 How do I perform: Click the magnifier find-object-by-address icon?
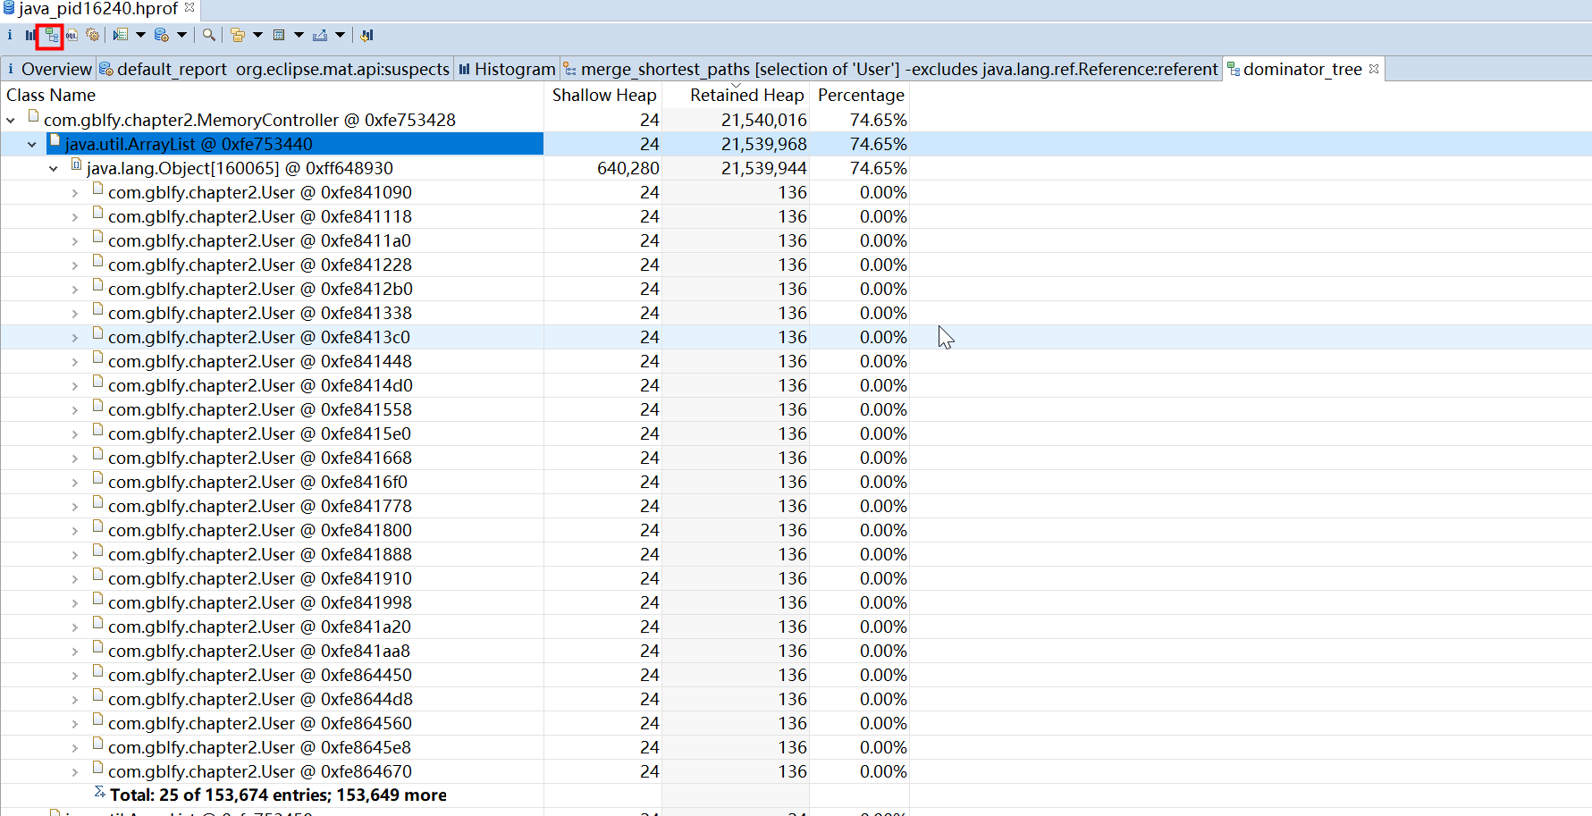pyautogui.click(x=208, y=35)
